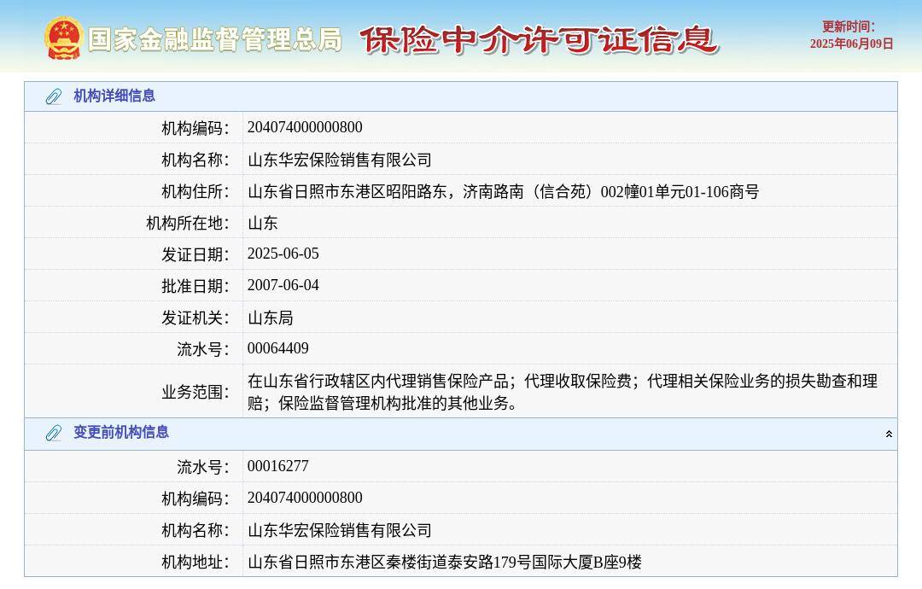Viewport: 922px width, 589px height.
Task: Click the 国家金融监督管理总局 header title
Action: pos(215,39)
